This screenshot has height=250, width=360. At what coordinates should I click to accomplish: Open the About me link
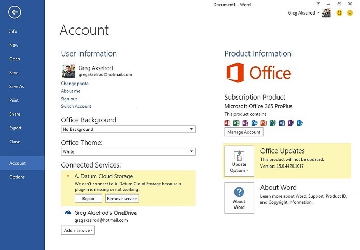71,91
